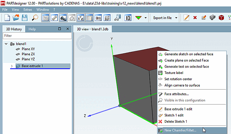
Task: Select Plane YZ in the tree
Action: pos(28,59)
